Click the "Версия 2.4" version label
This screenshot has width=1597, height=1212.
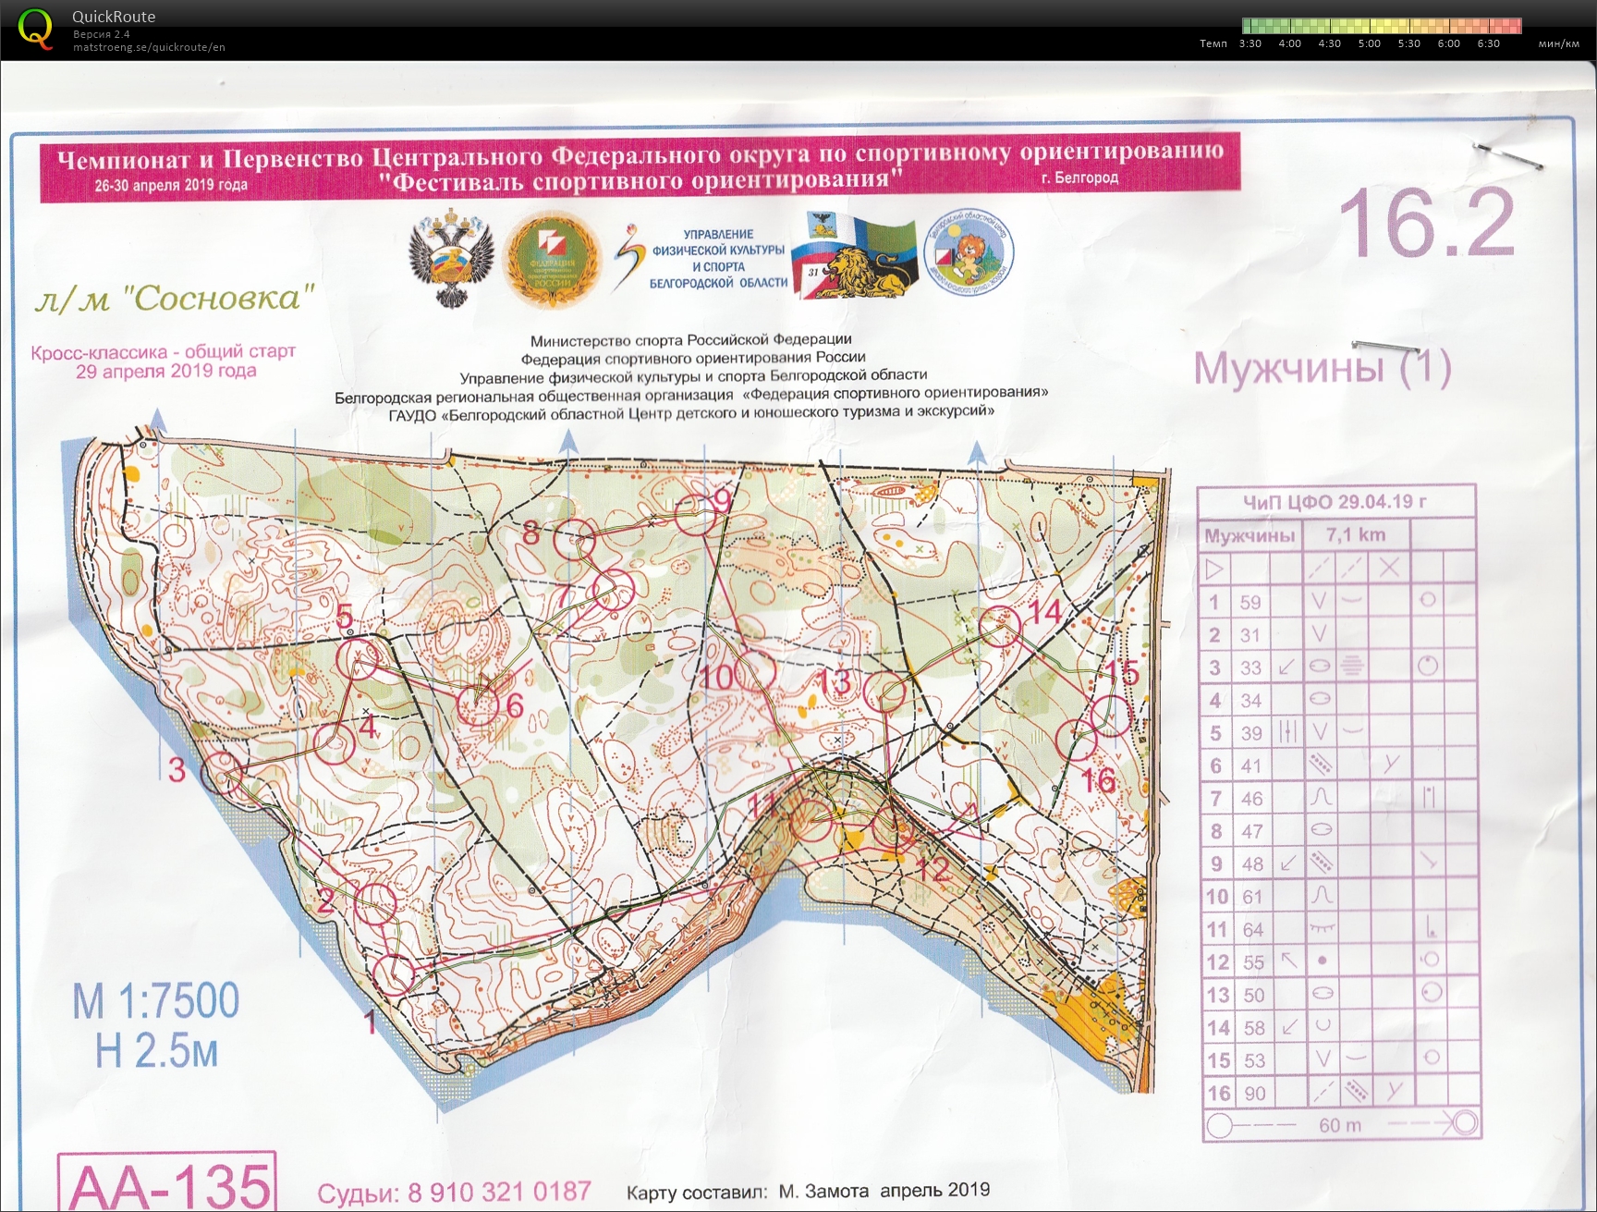[x=102, y=34]
